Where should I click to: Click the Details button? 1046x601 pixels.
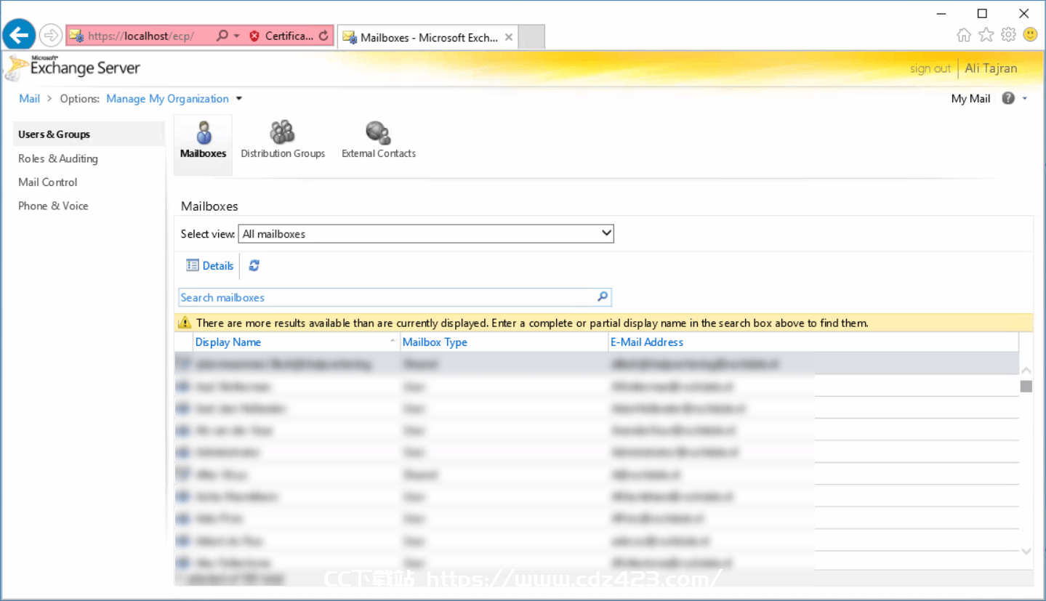[x=210, y=266]
